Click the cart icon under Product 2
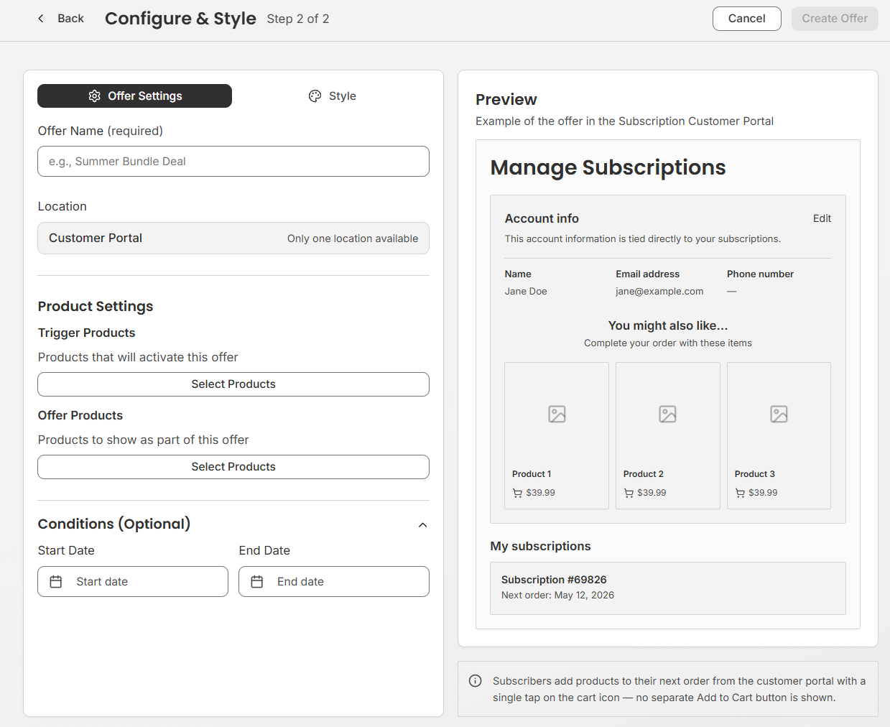 click(x=629, y=493)
